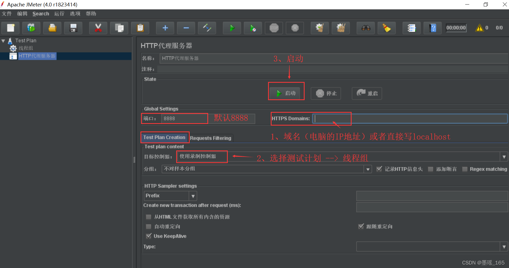Image resolution: width=509 pixels, height=268 pixels.
Task: Collapse the Test Plan tree node
Action: [x=3, y=41]
